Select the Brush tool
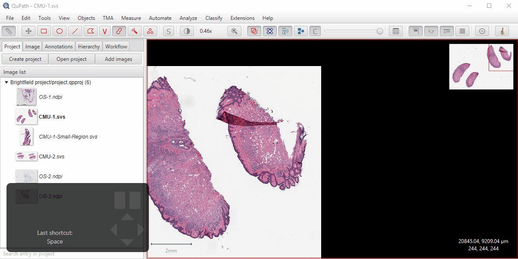The width and height of the screenshot is (518, 259). pyautogui.click(x=120, y=31)
